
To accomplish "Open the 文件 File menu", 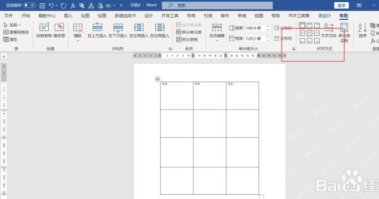I will [9, 16].
